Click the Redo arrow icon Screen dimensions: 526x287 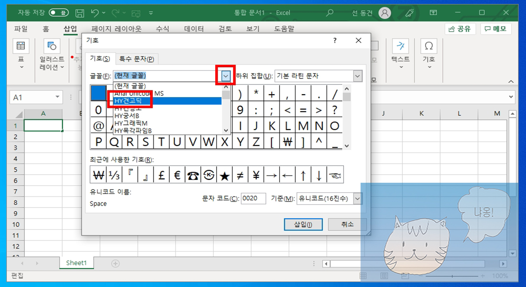coord(115,13)
